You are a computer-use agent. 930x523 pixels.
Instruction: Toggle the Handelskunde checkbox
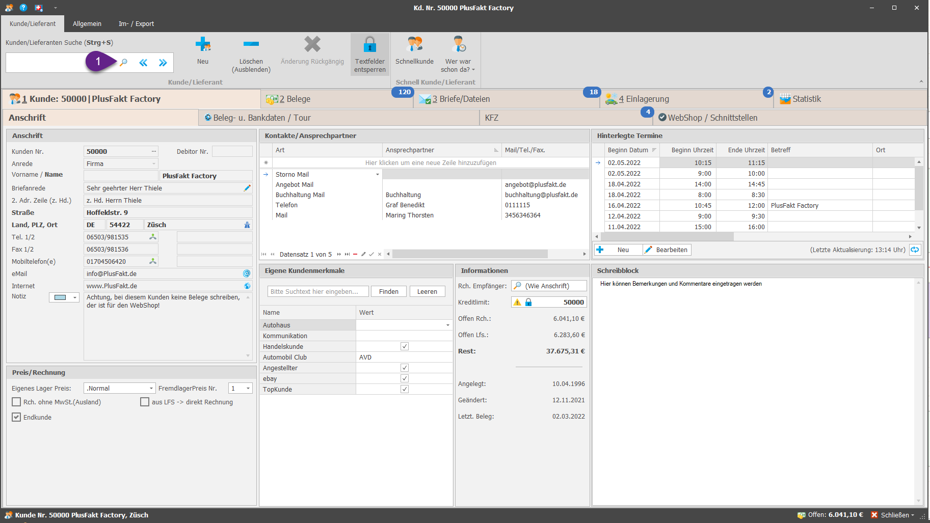(x=405, y=346)
